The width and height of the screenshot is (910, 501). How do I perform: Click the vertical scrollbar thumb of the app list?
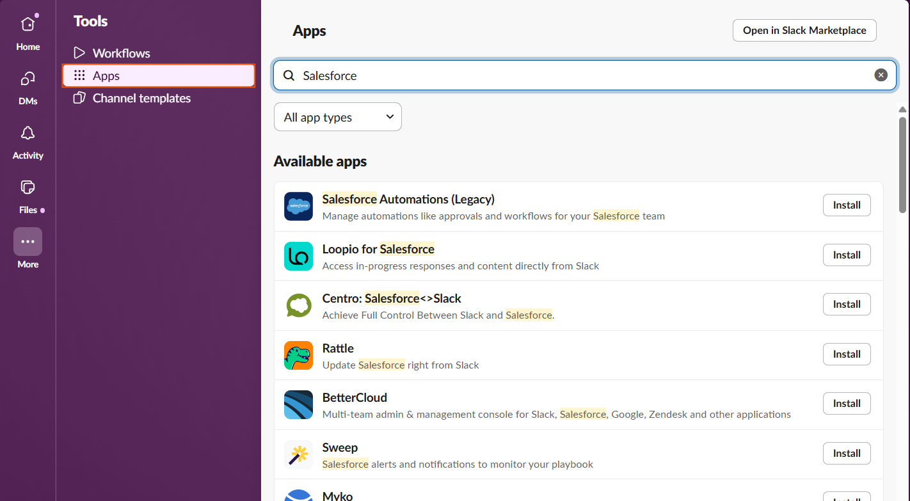[x=902, y=164]
